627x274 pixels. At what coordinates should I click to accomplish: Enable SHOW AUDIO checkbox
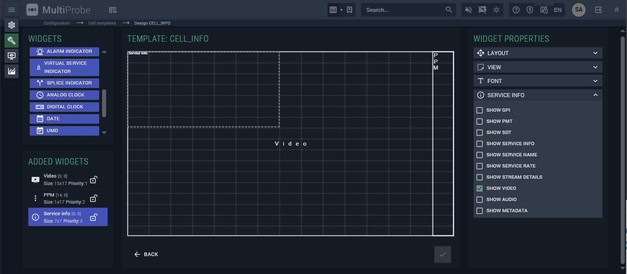479,200
